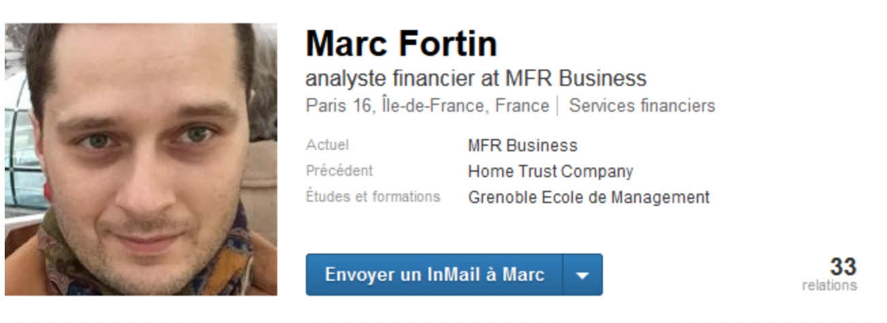Click the word France in the location line
887x323 pixels.
tap(522, 106)
